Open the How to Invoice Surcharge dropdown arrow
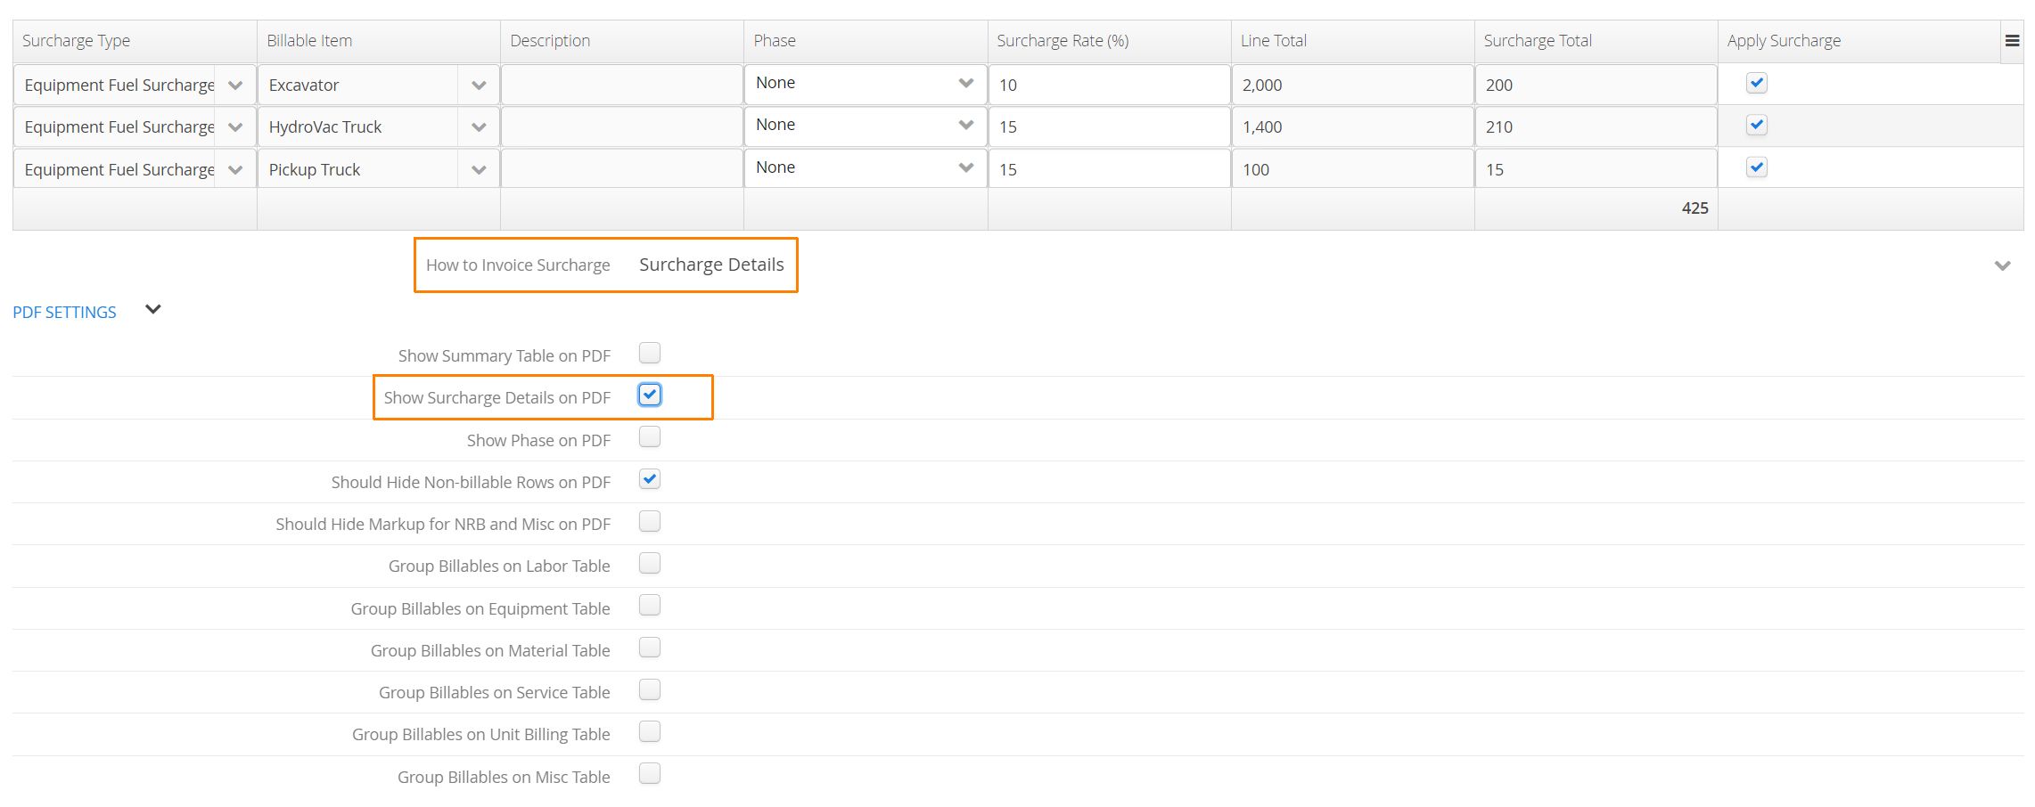 tap(2002, 265)
